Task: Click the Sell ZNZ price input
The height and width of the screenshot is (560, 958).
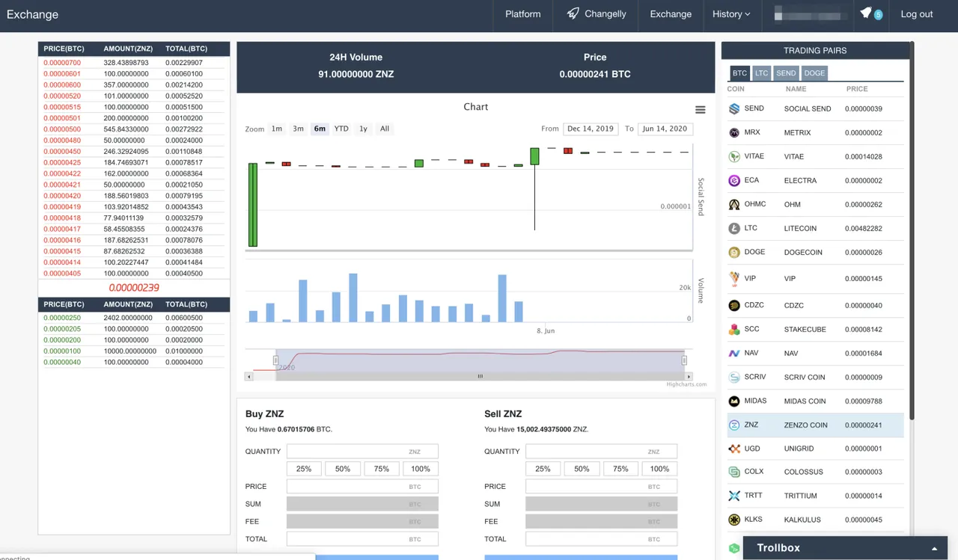Action: (602, 487)
